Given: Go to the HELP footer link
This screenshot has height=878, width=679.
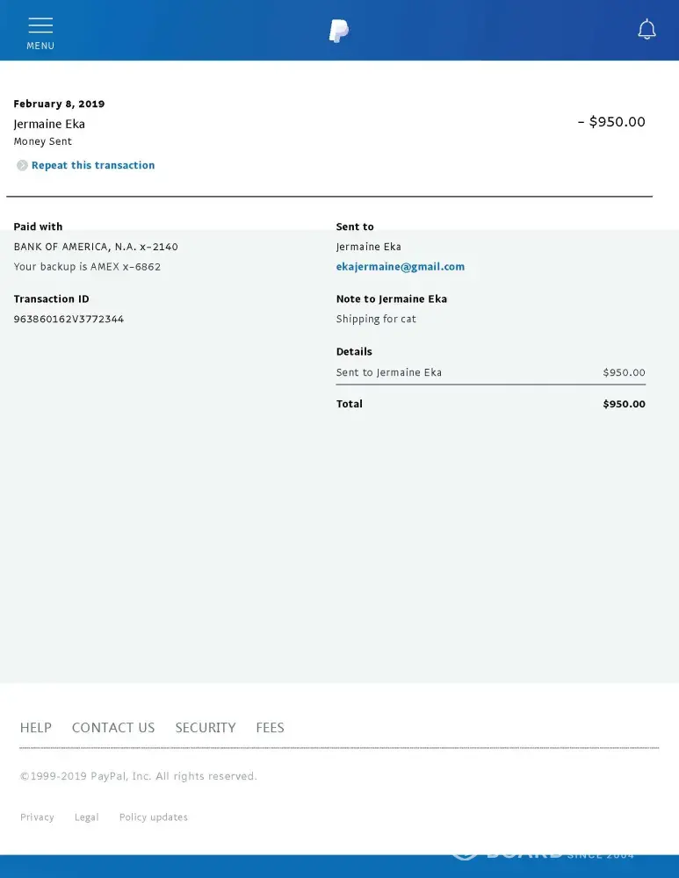Looking at the screenshot, I should point(36,728).
